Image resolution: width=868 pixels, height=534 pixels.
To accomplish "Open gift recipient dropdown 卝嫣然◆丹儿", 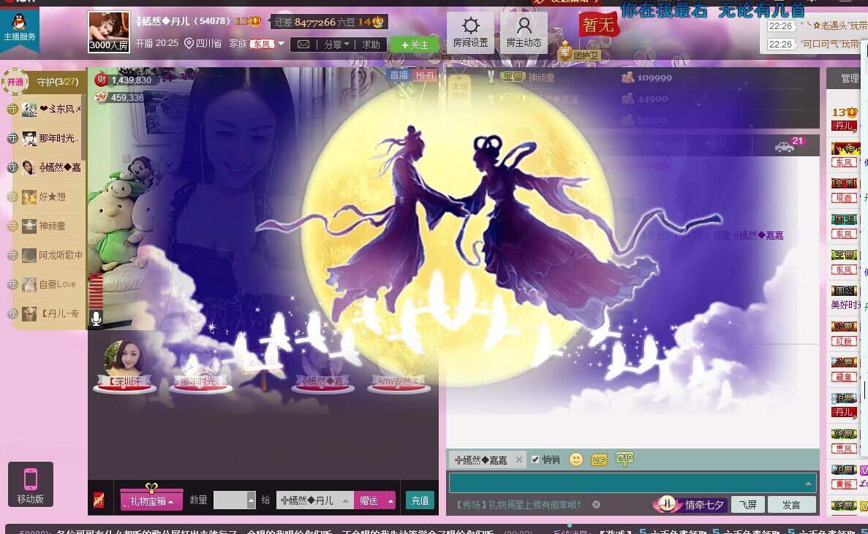I will point(314,500).
